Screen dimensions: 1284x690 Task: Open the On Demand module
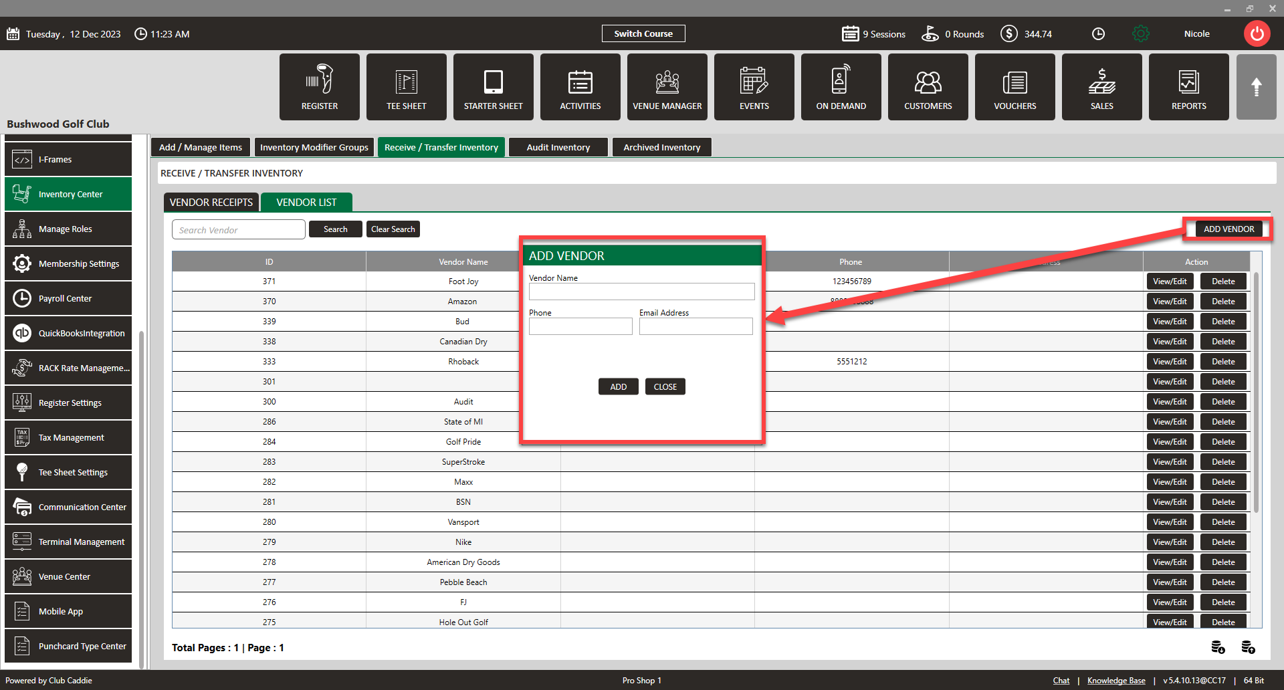tap(841, 87)
